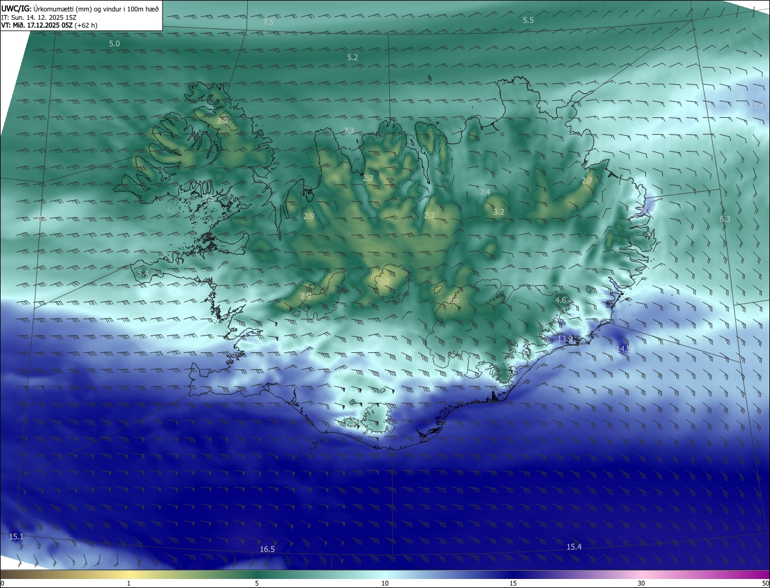
Task: Click the '50' tick label on the color scale
Action: pyautogui.click(x=765, y=583)
